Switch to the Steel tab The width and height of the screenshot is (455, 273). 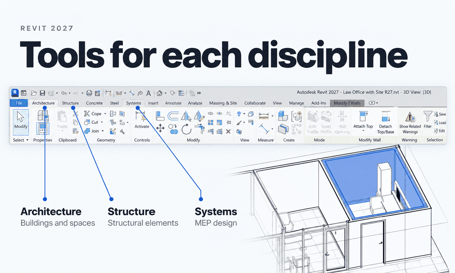(114, 103)
